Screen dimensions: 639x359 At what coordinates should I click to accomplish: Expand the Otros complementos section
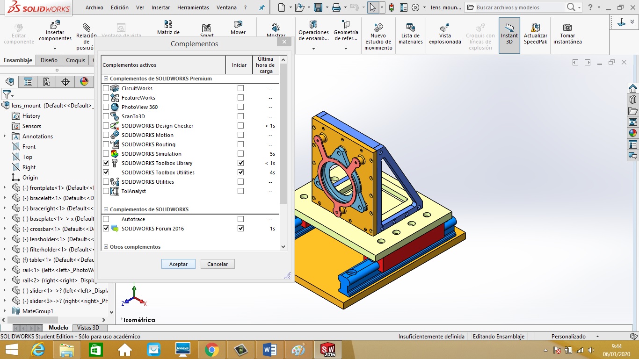105,246
